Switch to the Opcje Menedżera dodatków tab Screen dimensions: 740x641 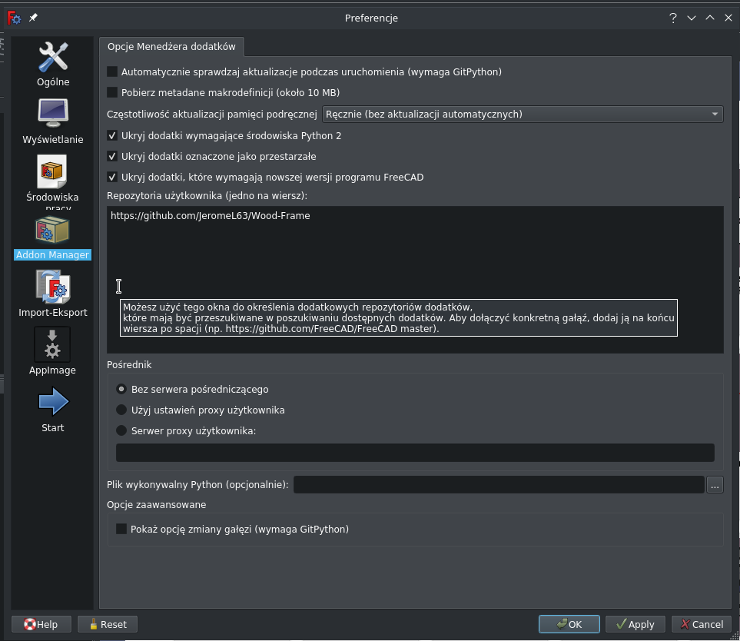171,46
